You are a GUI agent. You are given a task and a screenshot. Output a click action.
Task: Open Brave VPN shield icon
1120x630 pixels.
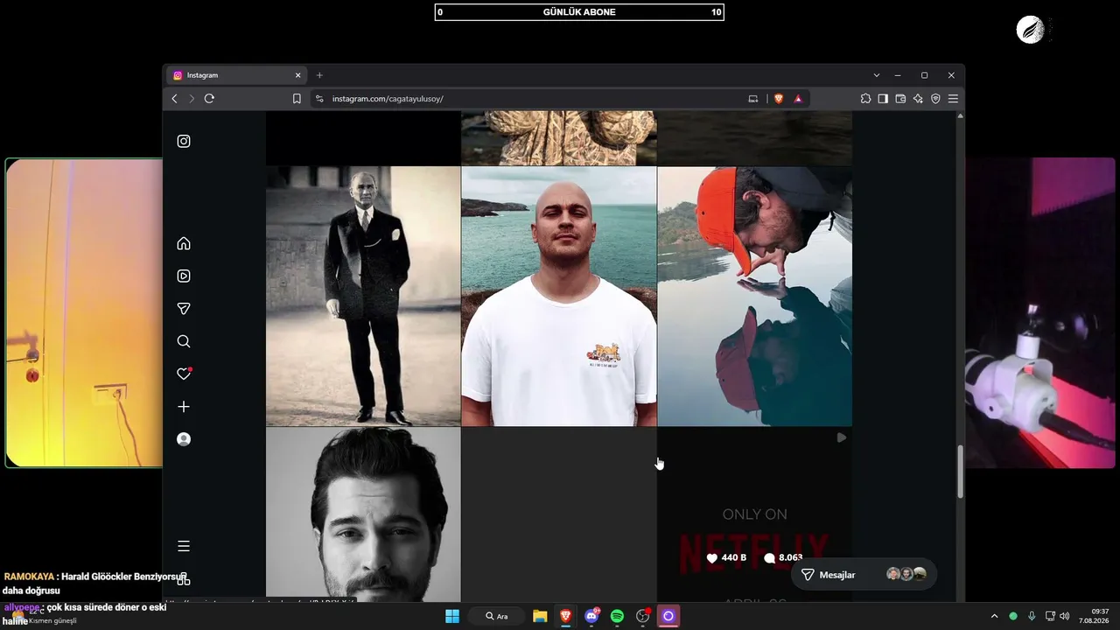935,99
